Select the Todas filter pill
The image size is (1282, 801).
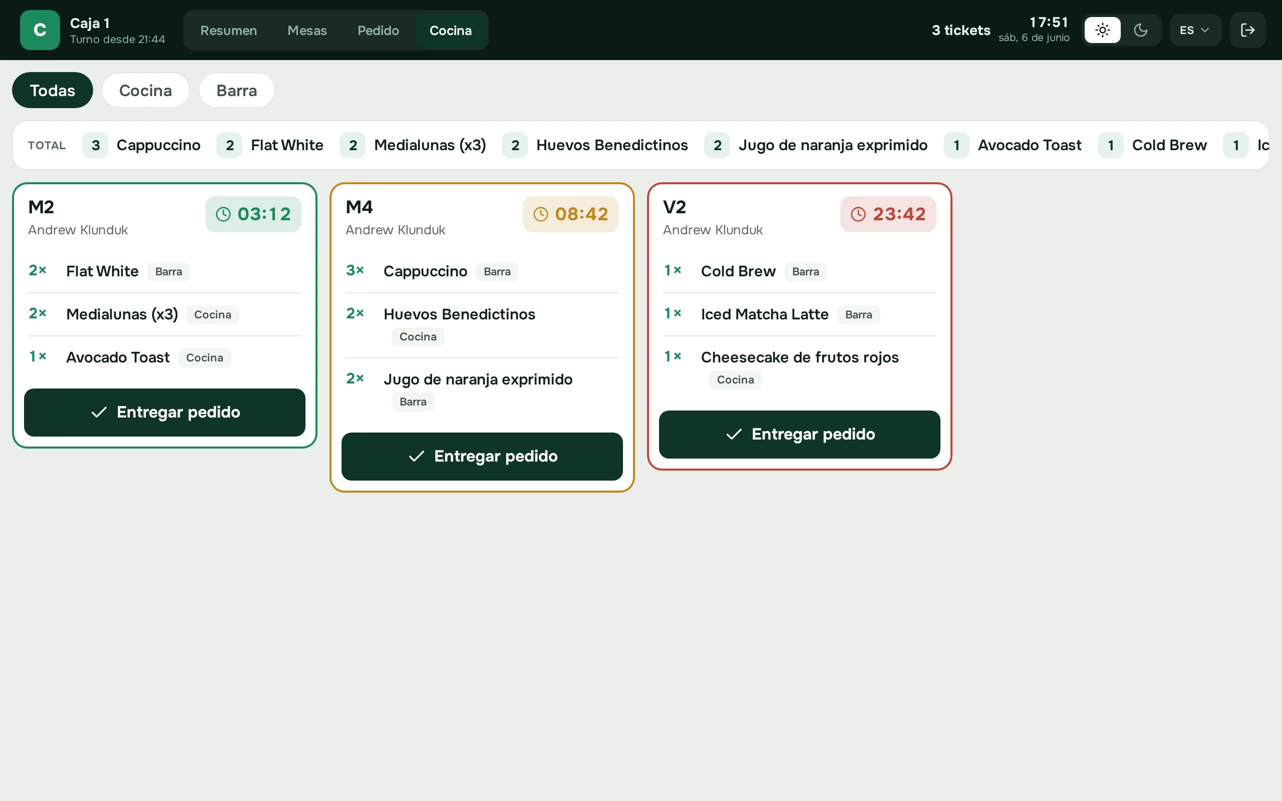pos(53,90)
